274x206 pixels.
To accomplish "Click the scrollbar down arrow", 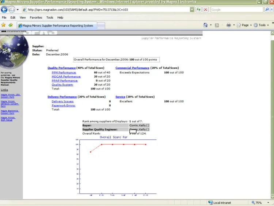I will [272, 197].
